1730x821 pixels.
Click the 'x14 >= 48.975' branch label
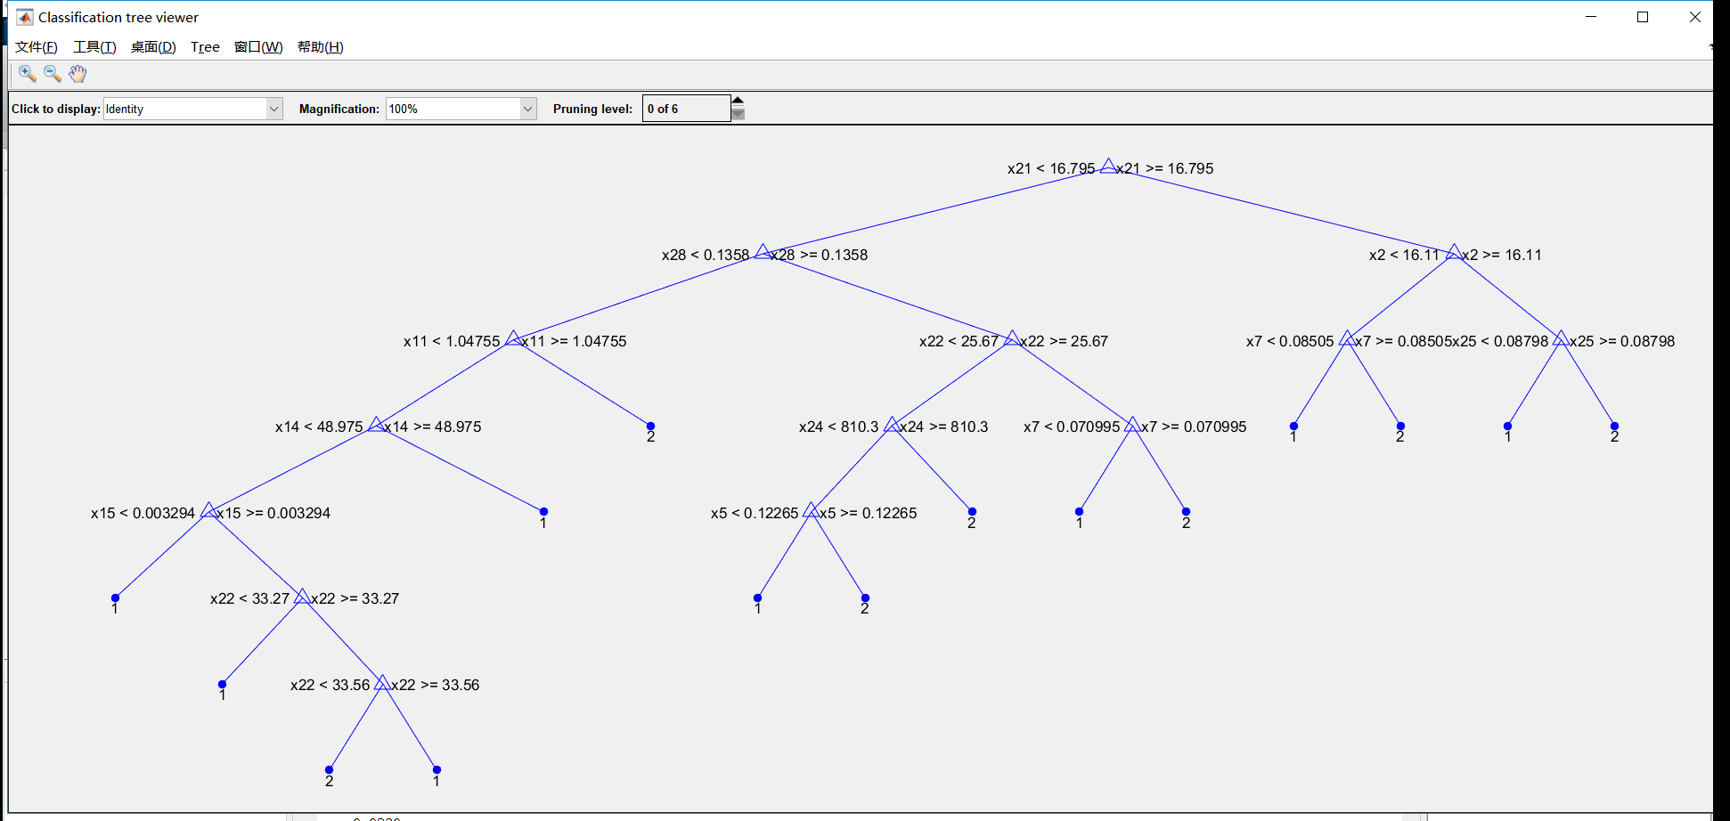pyautogui.click(x=433, y=427)
